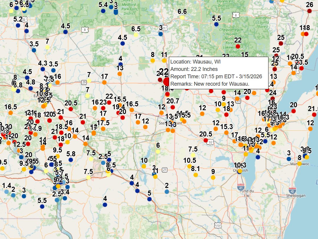Click the 2 marker next to 1.4

[13, 195]
